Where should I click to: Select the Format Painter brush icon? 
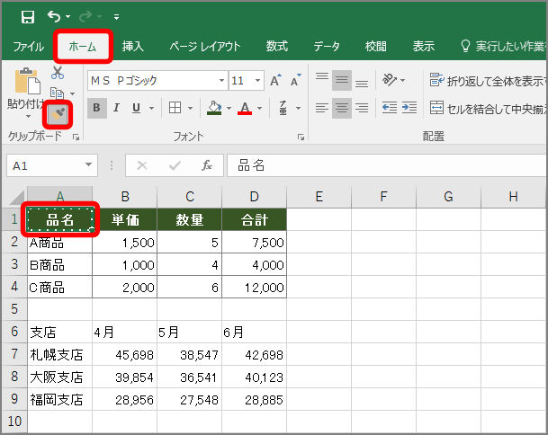(x=58, y=114)
